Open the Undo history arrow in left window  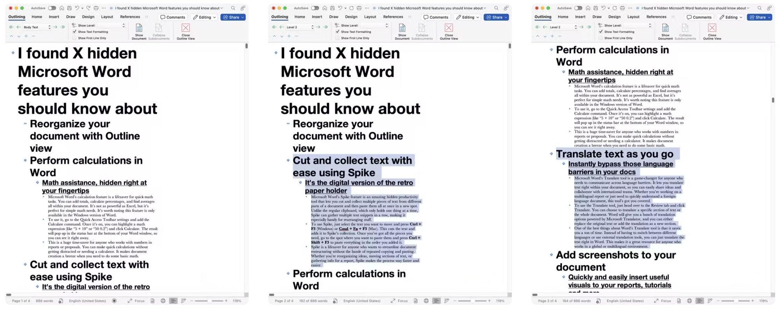[82, 8]
